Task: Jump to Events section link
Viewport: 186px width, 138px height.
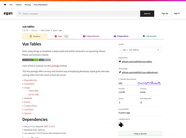Action: pos(27,102)
